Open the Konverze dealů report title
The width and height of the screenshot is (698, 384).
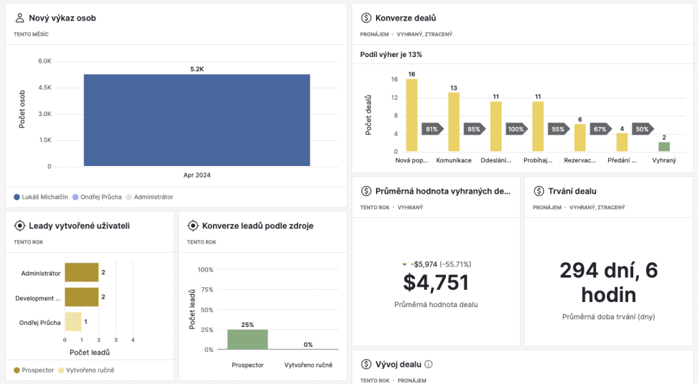(405, 18)
